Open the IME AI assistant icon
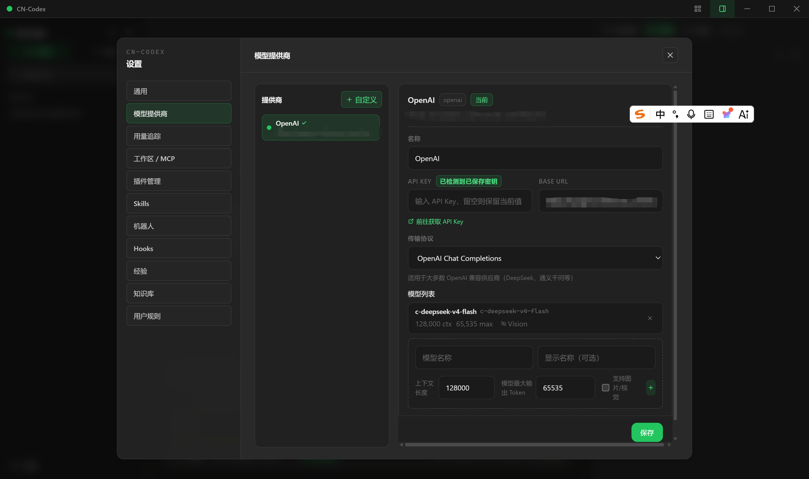 point(744,114)
